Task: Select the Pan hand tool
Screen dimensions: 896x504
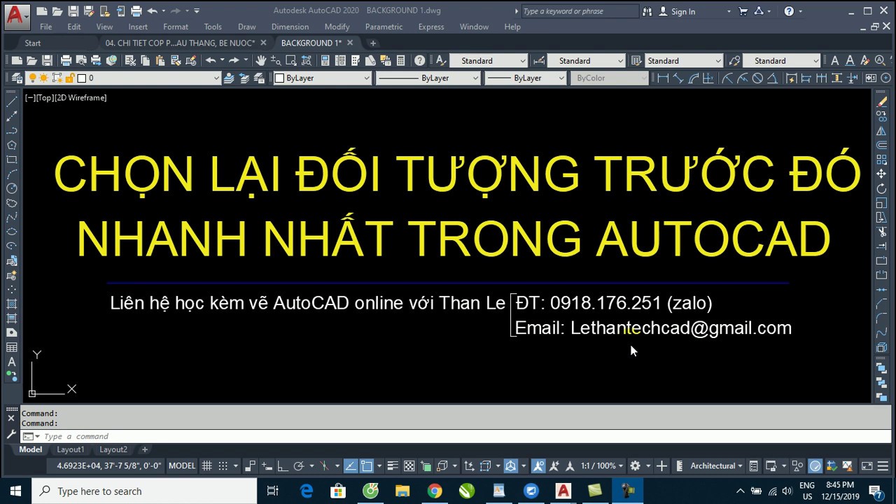Action: [x=260, y=60]
